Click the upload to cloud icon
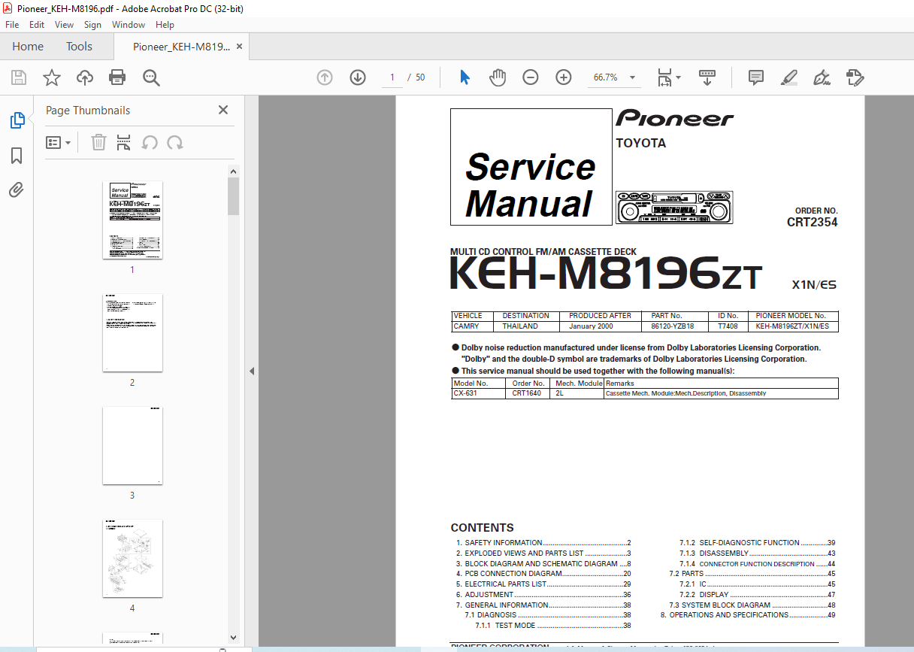 85,77
